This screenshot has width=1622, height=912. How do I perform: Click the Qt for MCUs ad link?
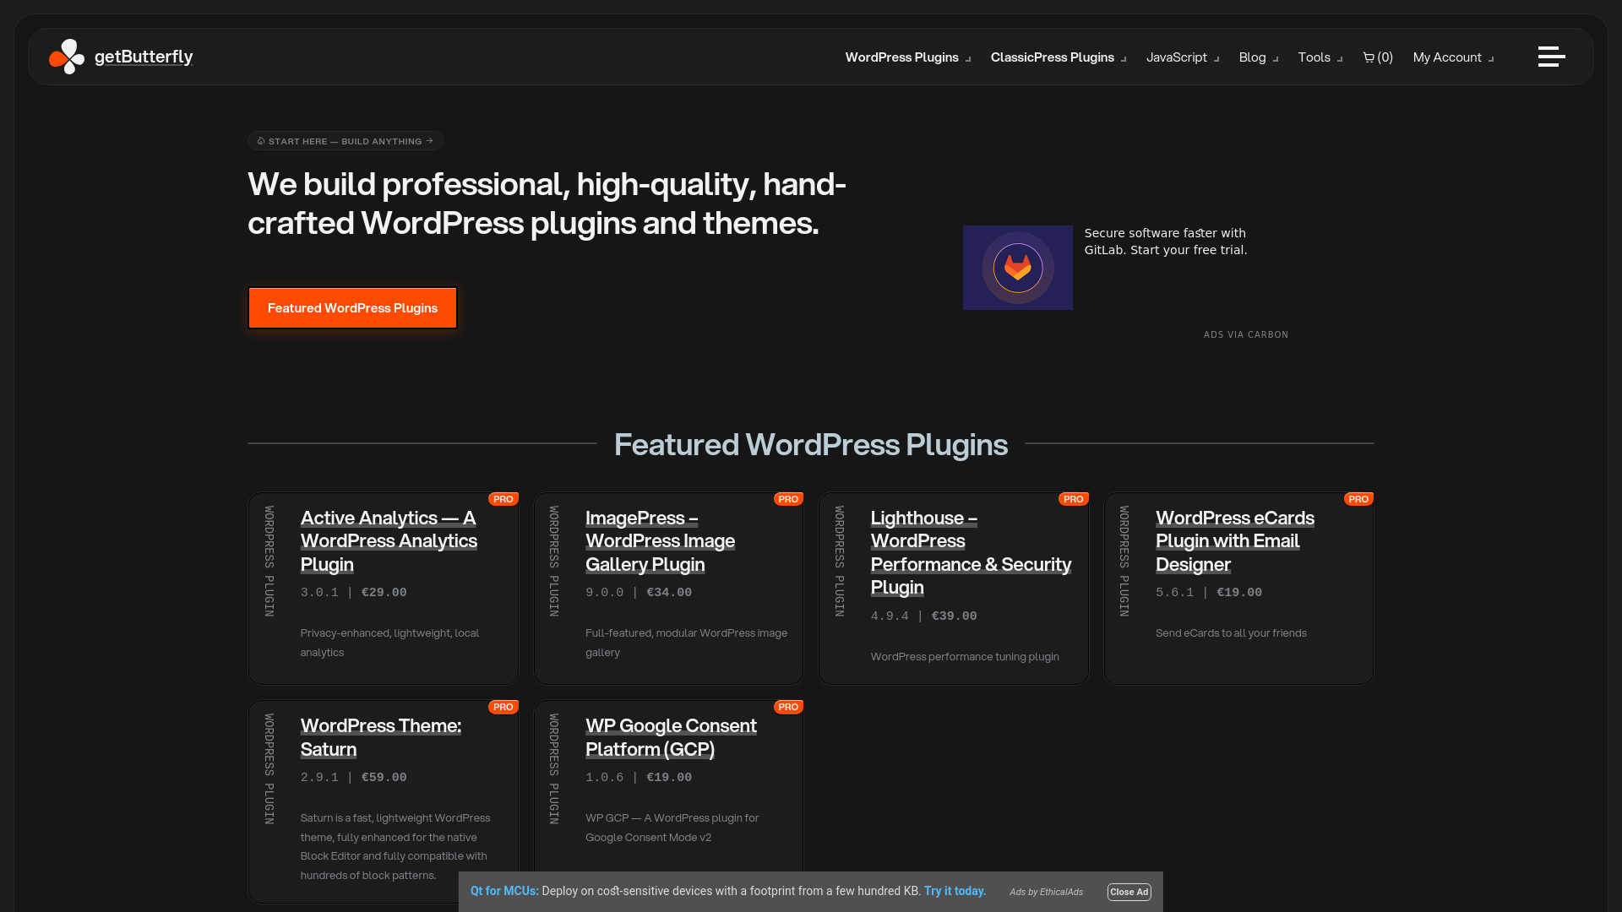504,891
